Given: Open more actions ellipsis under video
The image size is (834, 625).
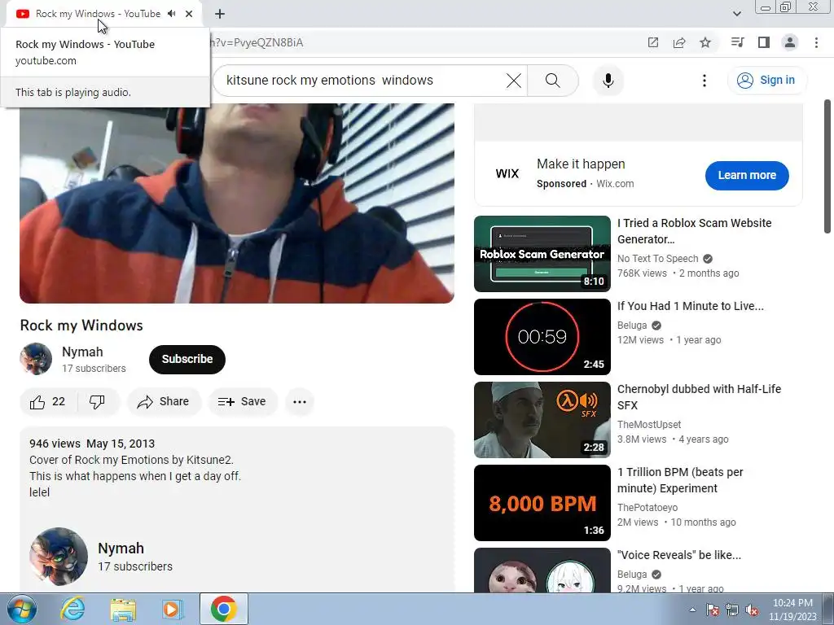Looking at the screenshot, I should point(300,402).
